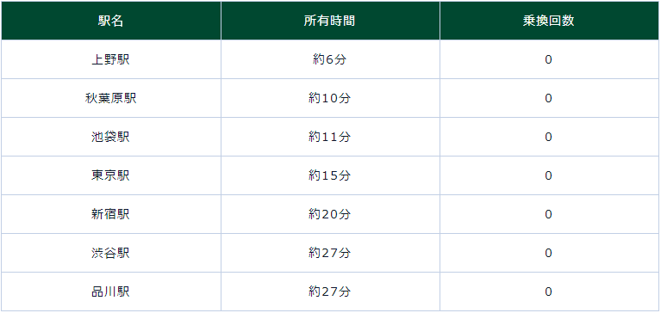Screen dimensions: 661x313
Task: Click the transfer count for 品川駅
Action: pyautogui.click(x=549, y=292)
